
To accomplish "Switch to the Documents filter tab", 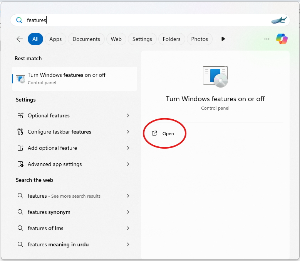I will 86,39.
